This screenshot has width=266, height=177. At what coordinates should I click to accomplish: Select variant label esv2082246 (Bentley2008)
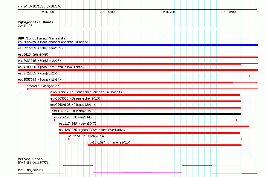(39, 61)
